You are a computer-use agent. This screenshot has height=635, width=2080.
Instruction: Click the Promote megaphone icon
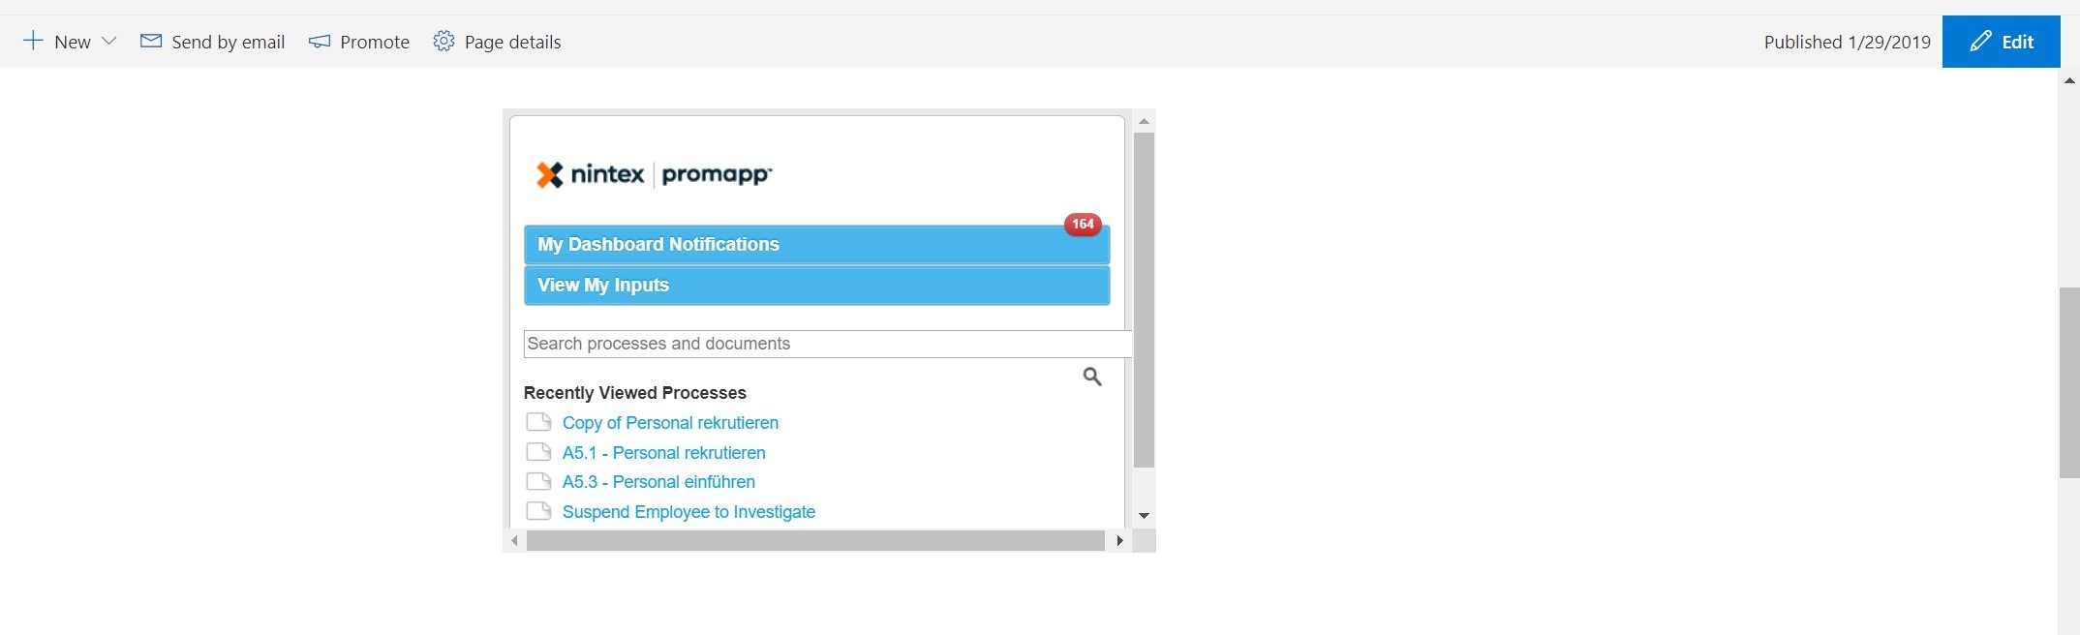[x=320, y=42]
